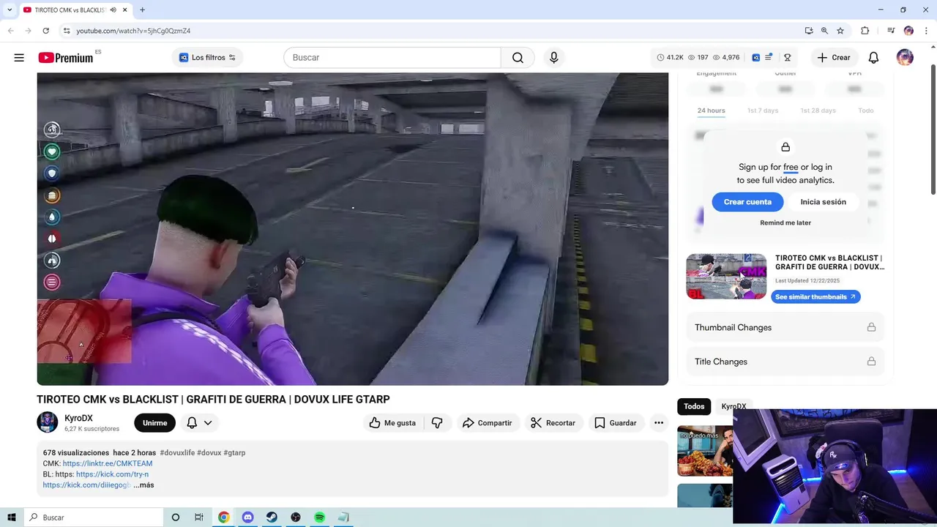The width and height of the screenshot is (937, 527).
Task: Click the page vertical scrollbar
Action: coord(933,130)
